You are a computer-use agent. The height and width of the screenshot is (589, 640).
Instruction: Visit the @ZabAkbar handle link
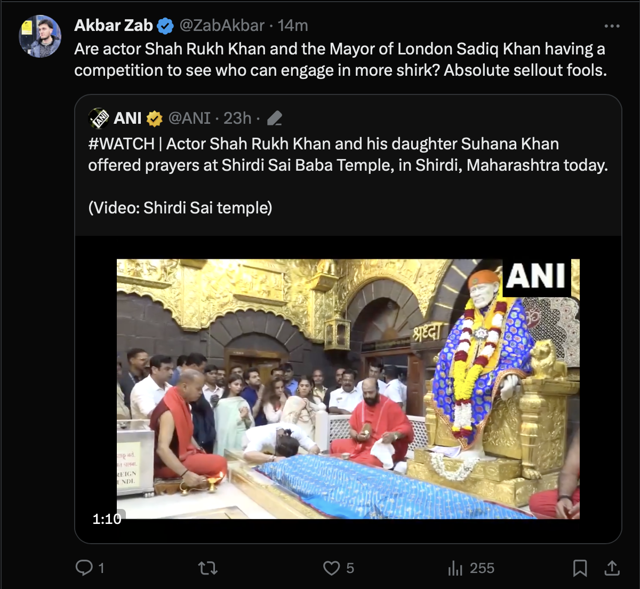coord(222,26)
